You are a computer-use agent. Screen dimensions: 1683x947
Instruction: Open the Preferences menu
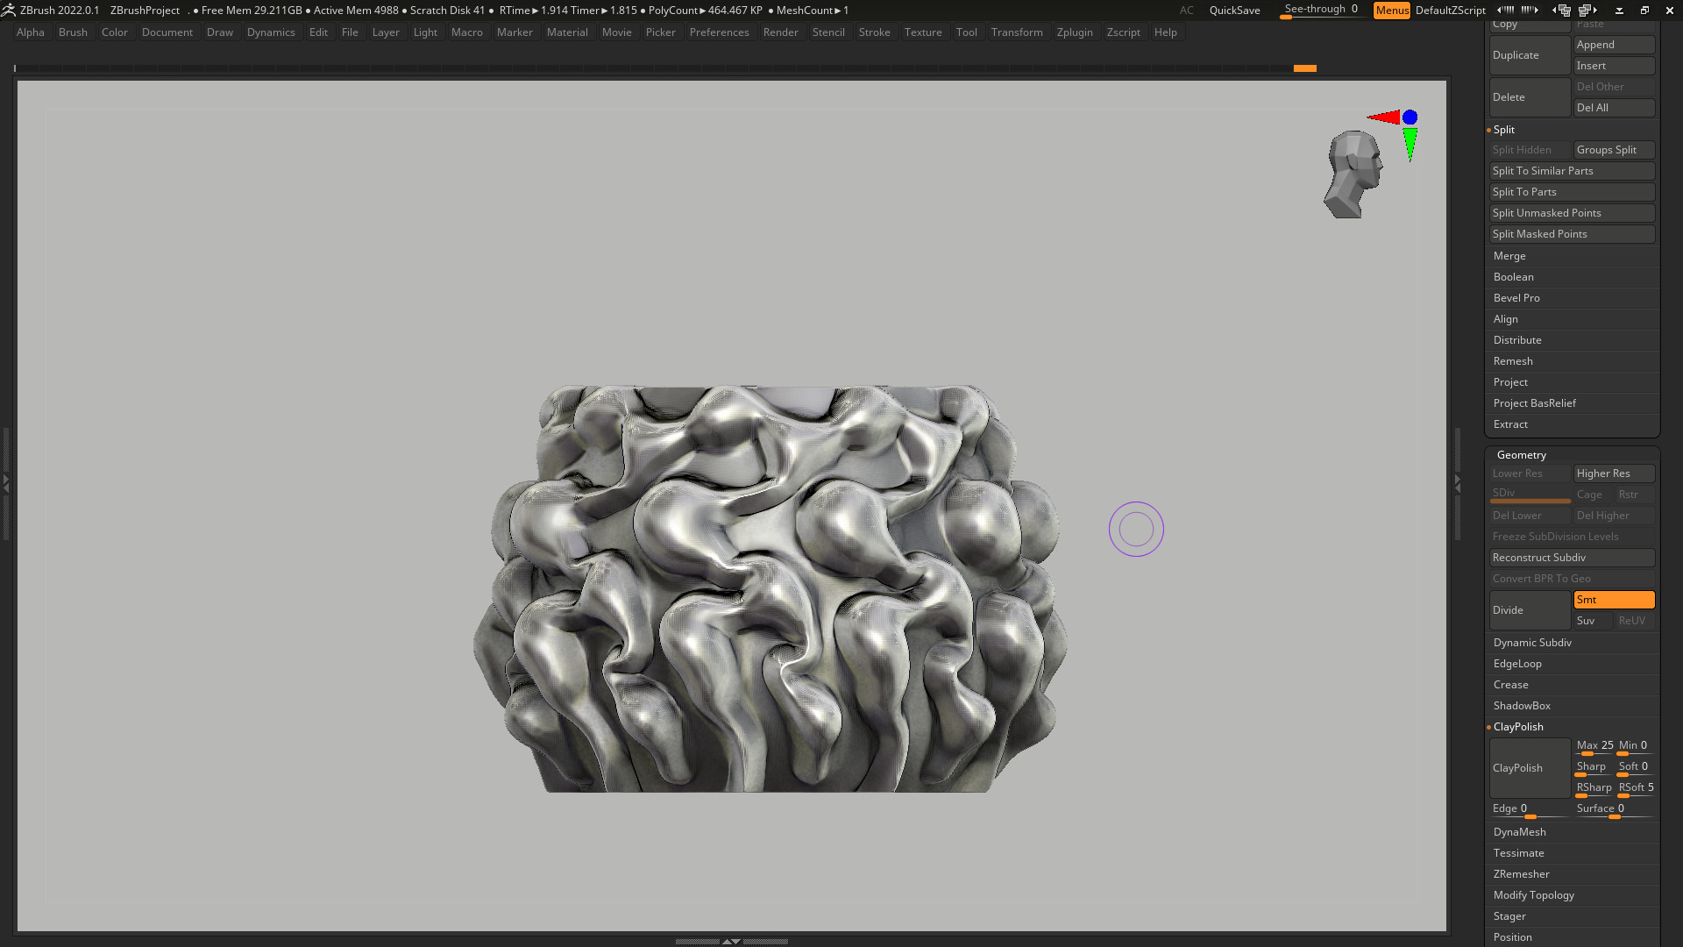[719, 32]
